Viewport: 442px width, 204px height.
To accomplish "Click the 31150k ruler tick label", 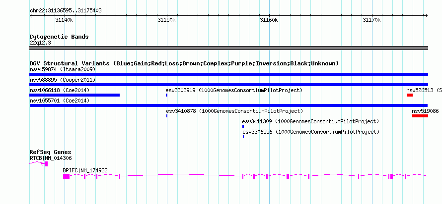I will click(166, 20).
